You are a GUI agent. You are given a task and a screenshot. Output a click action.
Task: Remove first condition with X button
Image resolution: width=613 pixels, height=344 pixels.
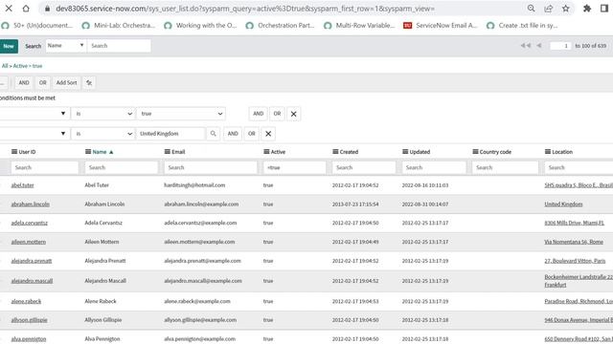point(294,114)
